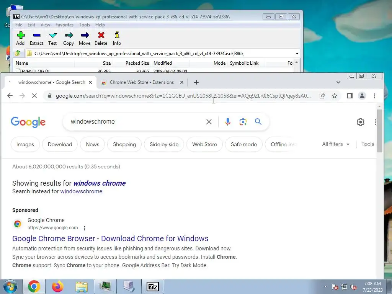This screenshot has width=392, height=294.
Task: Open a new Chrome tab
Action: tap(196, 82)
